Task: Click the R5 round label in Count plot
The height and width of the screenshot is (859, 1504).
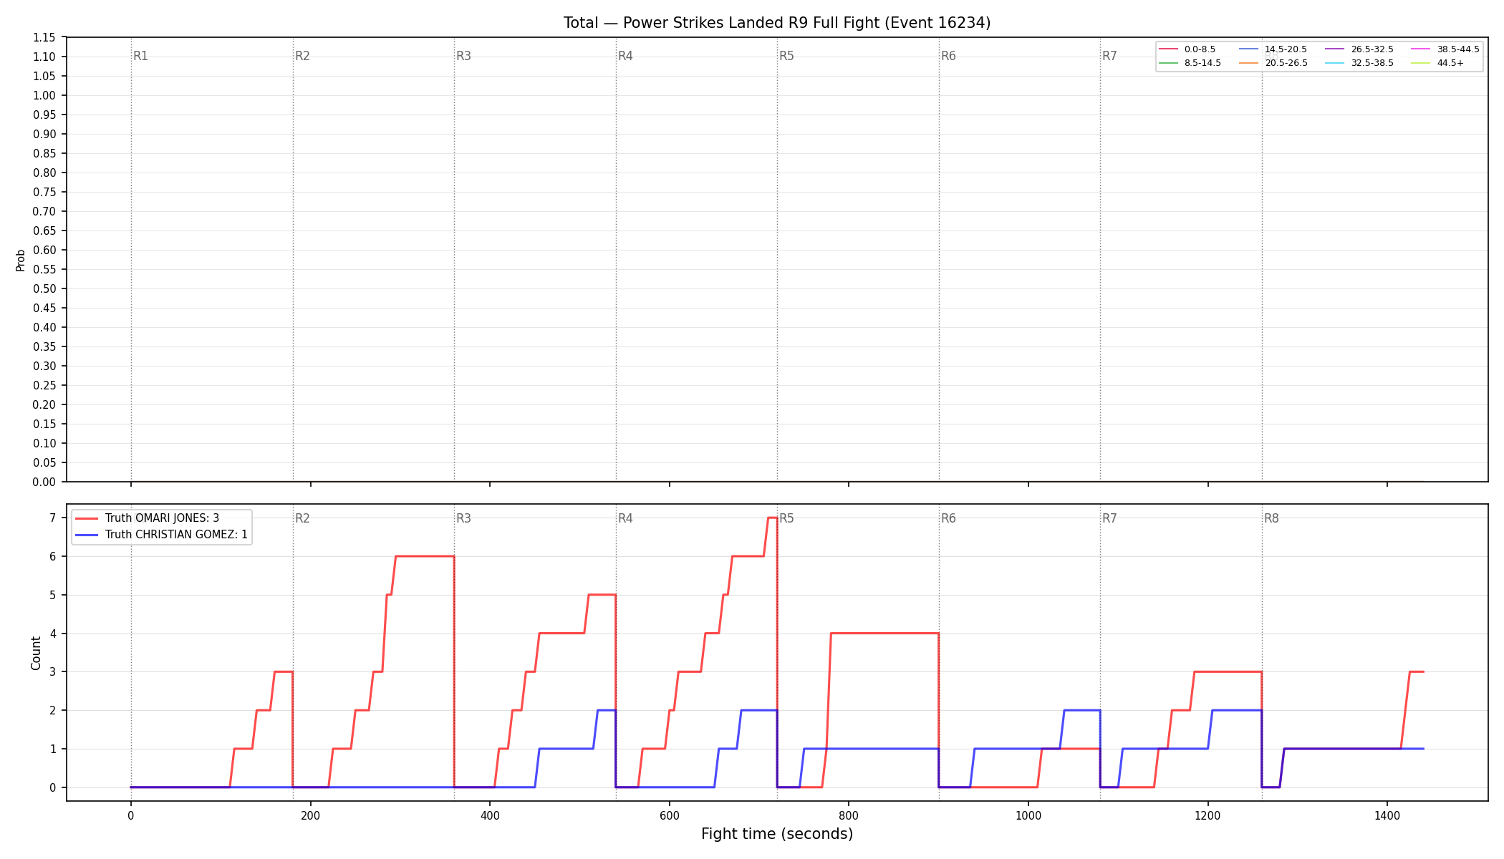Action: [787, 518]
